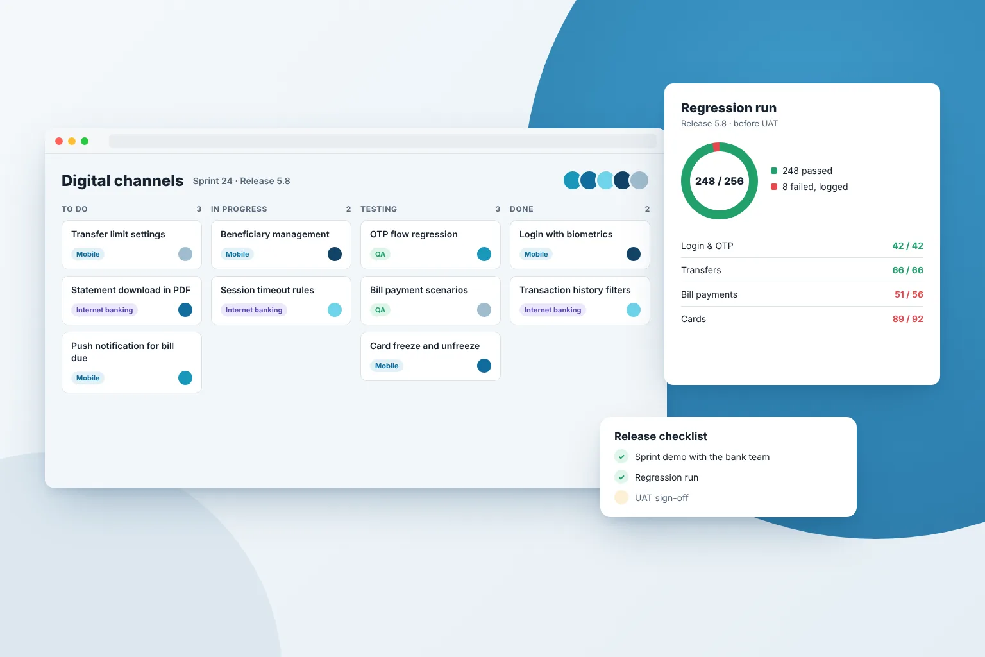Click assignee avatar on Statement download card
Image resolution: width=985 pixels, height=657 pixels.
coord(185,310)
